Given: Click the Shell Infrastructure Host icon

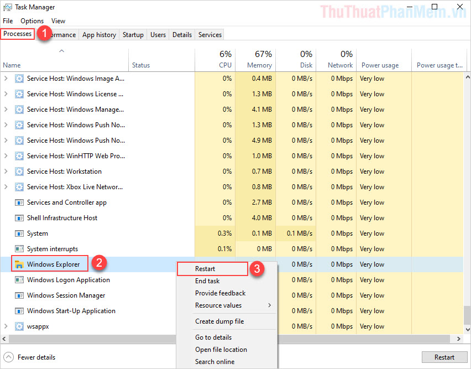Looking at the screenshot, I should 19,218.
